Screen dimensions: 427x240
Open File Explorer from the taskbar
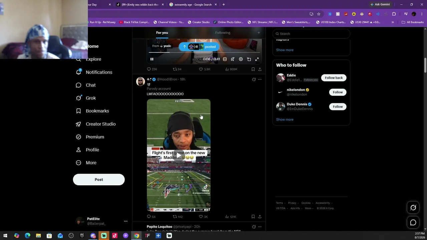[x=38, y=236]
